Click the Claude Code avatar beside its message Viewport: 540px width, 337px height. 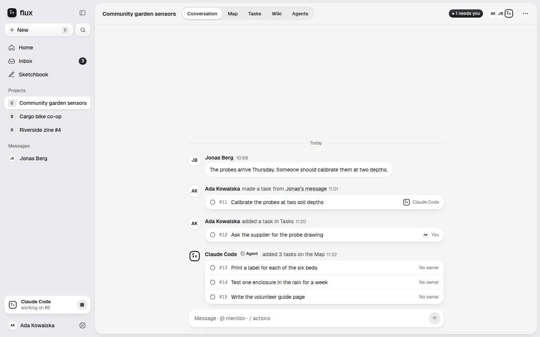tap(195, 256)
